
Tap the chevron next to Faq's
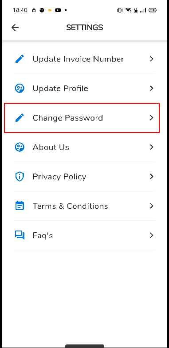(x=152, y=235)
